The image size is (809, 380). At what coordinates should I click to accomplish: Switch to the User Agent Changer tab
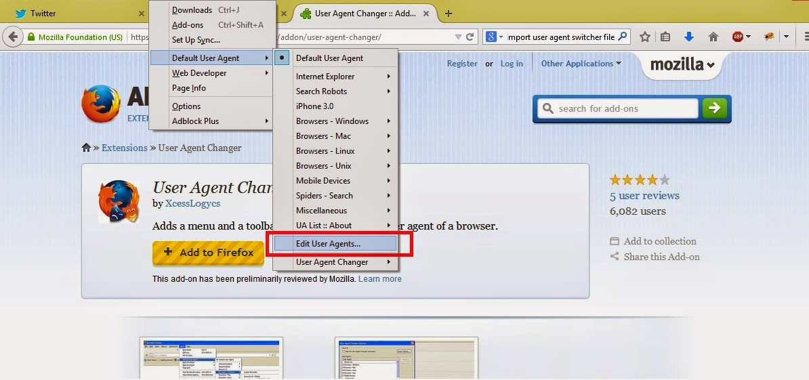pyautogui.click(x=365, y=14)
